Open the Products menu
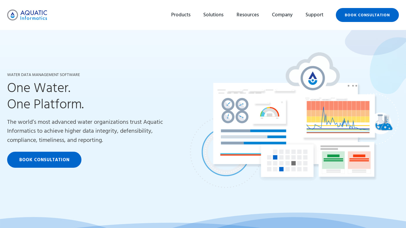Image resolution: width=406 pixels, height=228 pixels. pyautogui.click(x=181, y=15)
